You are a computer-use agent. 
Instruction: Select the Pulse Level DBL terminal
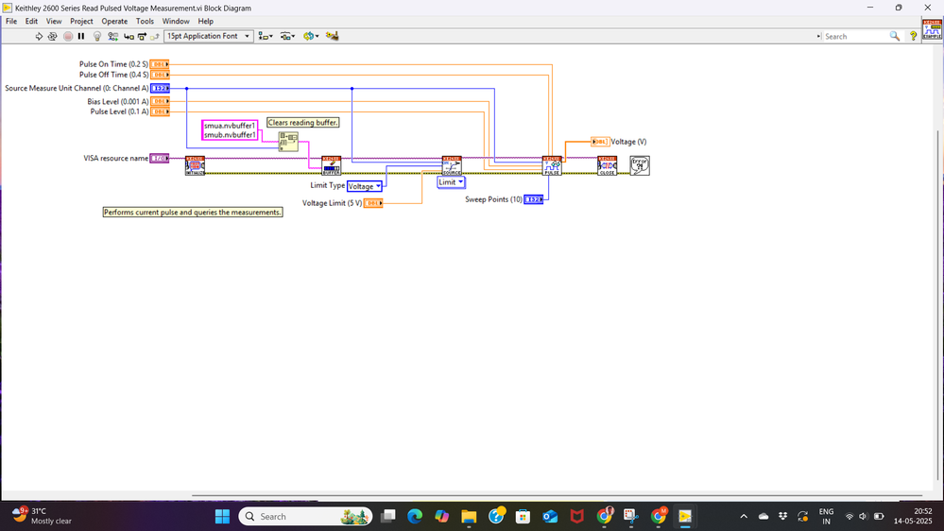pyautogui.click(x=160, y=112)
